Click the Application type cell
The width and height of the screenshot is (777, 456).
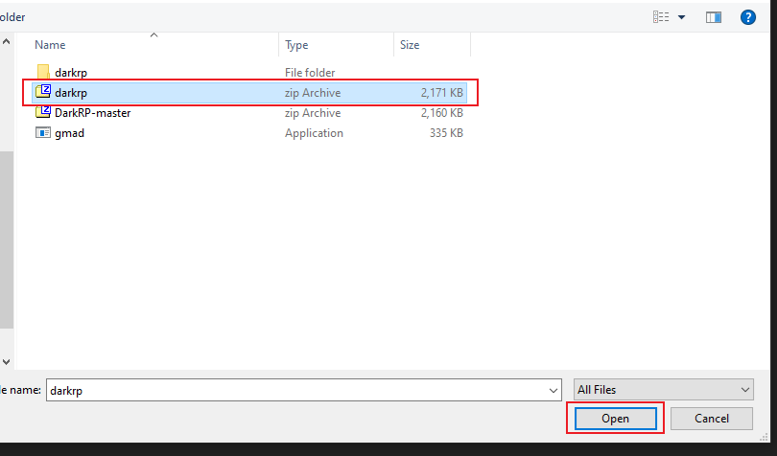coord(314,133)
